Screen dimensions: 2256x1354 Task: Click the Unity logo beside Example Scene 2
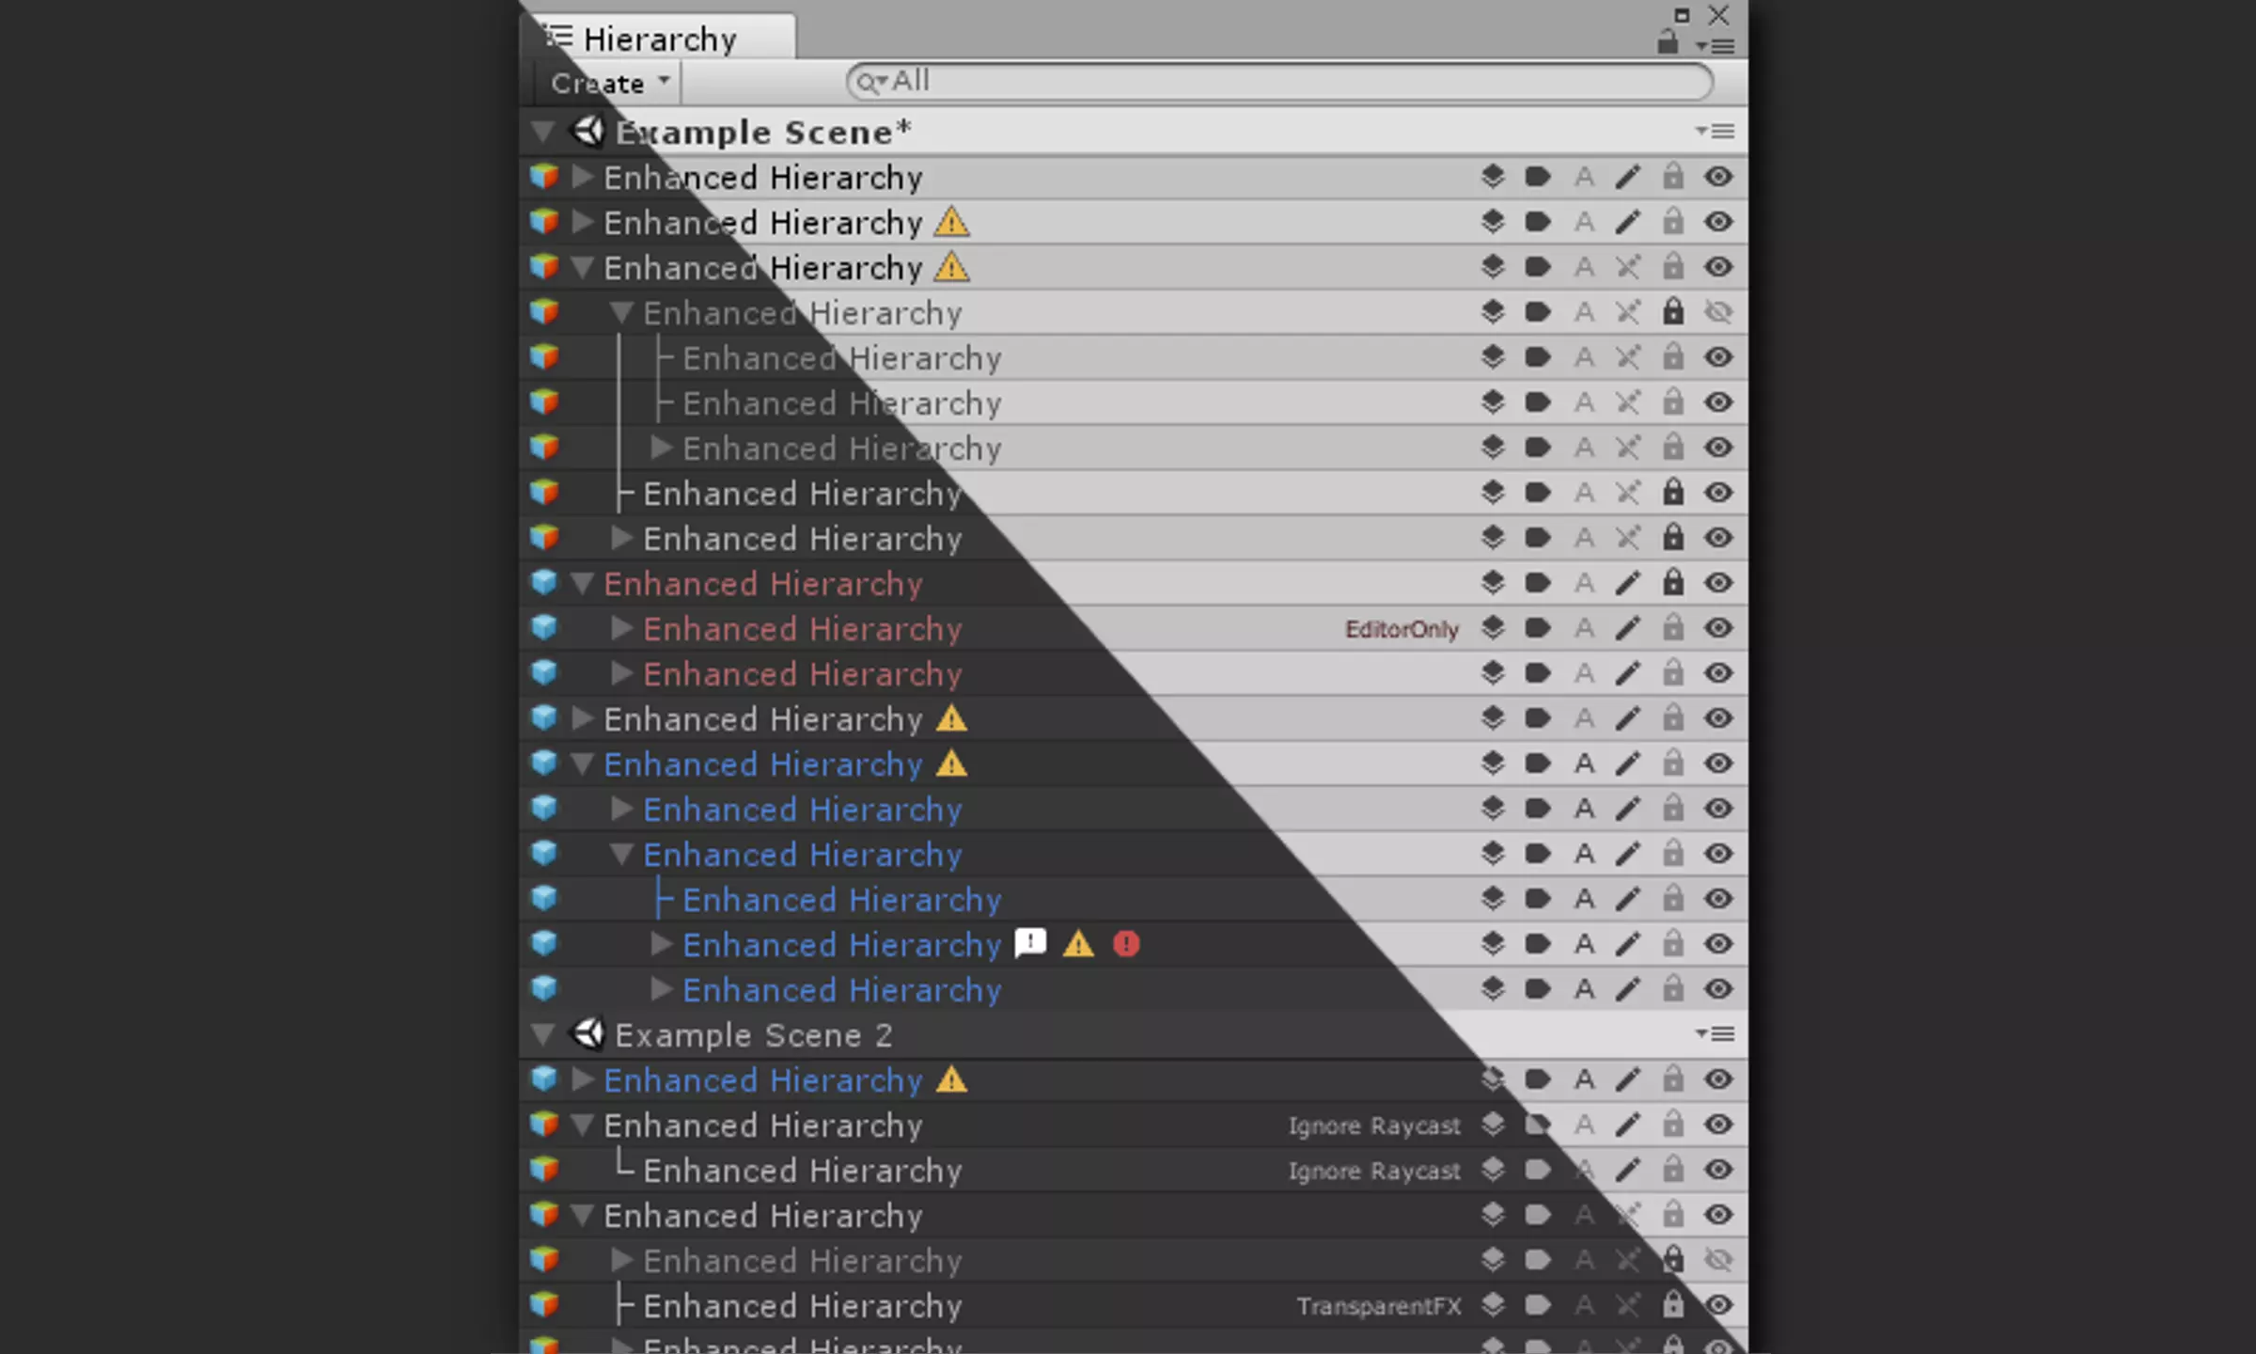587,1033
